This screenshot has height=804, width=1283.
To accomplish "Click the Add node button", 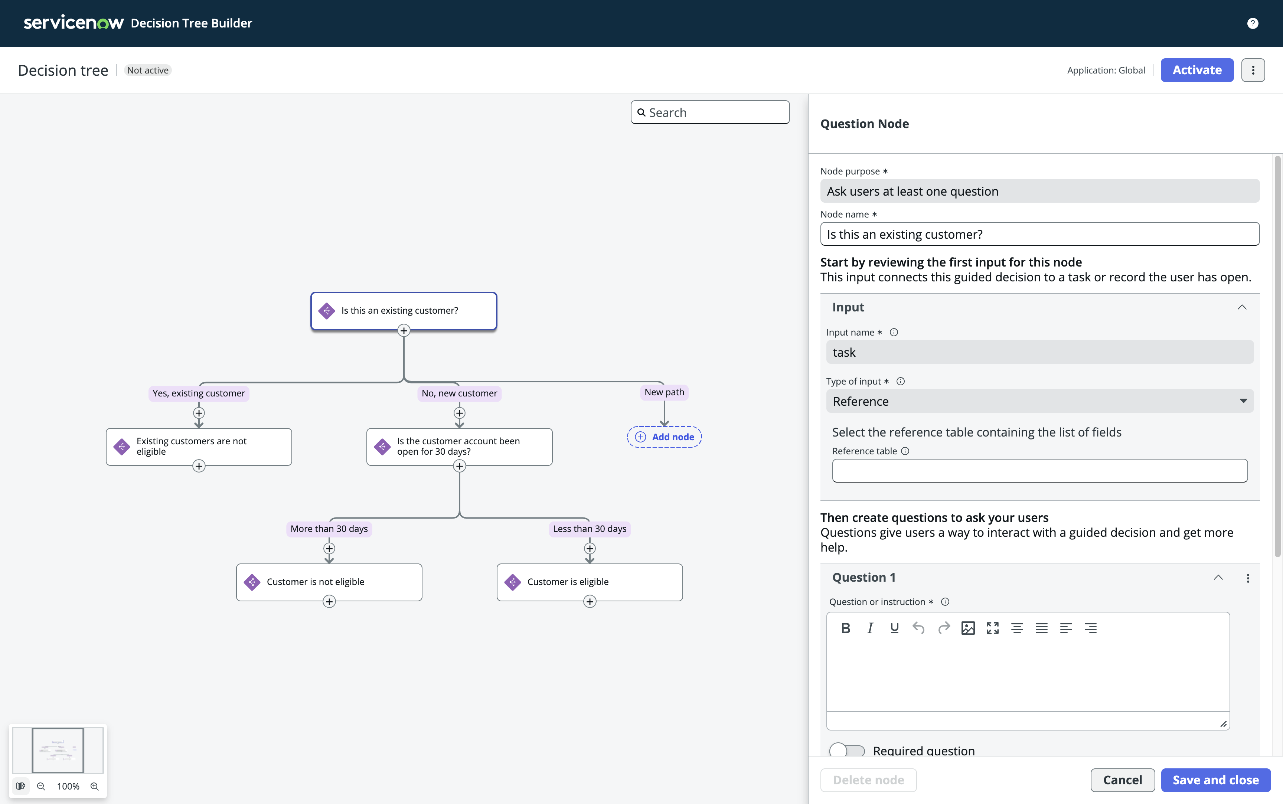I will point(664,437).
